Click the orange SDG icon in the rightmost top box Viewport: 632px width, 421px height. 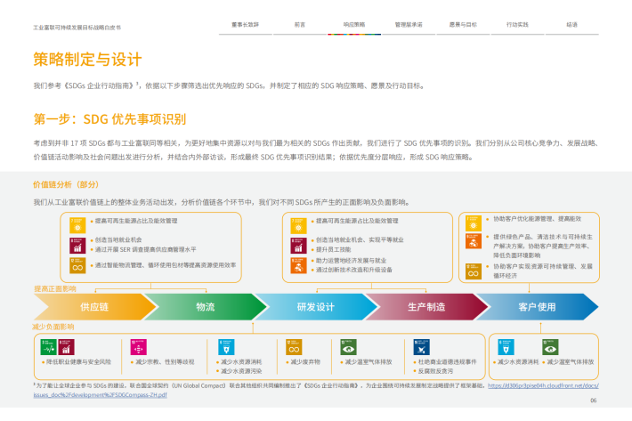point(472,240)
